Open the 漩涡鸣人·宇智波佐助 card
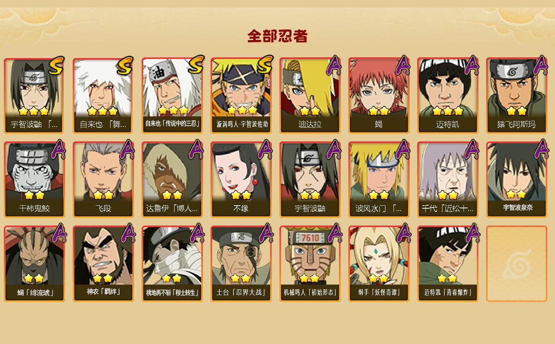Screen dimensions: 555x344 (x=241, y=96)
